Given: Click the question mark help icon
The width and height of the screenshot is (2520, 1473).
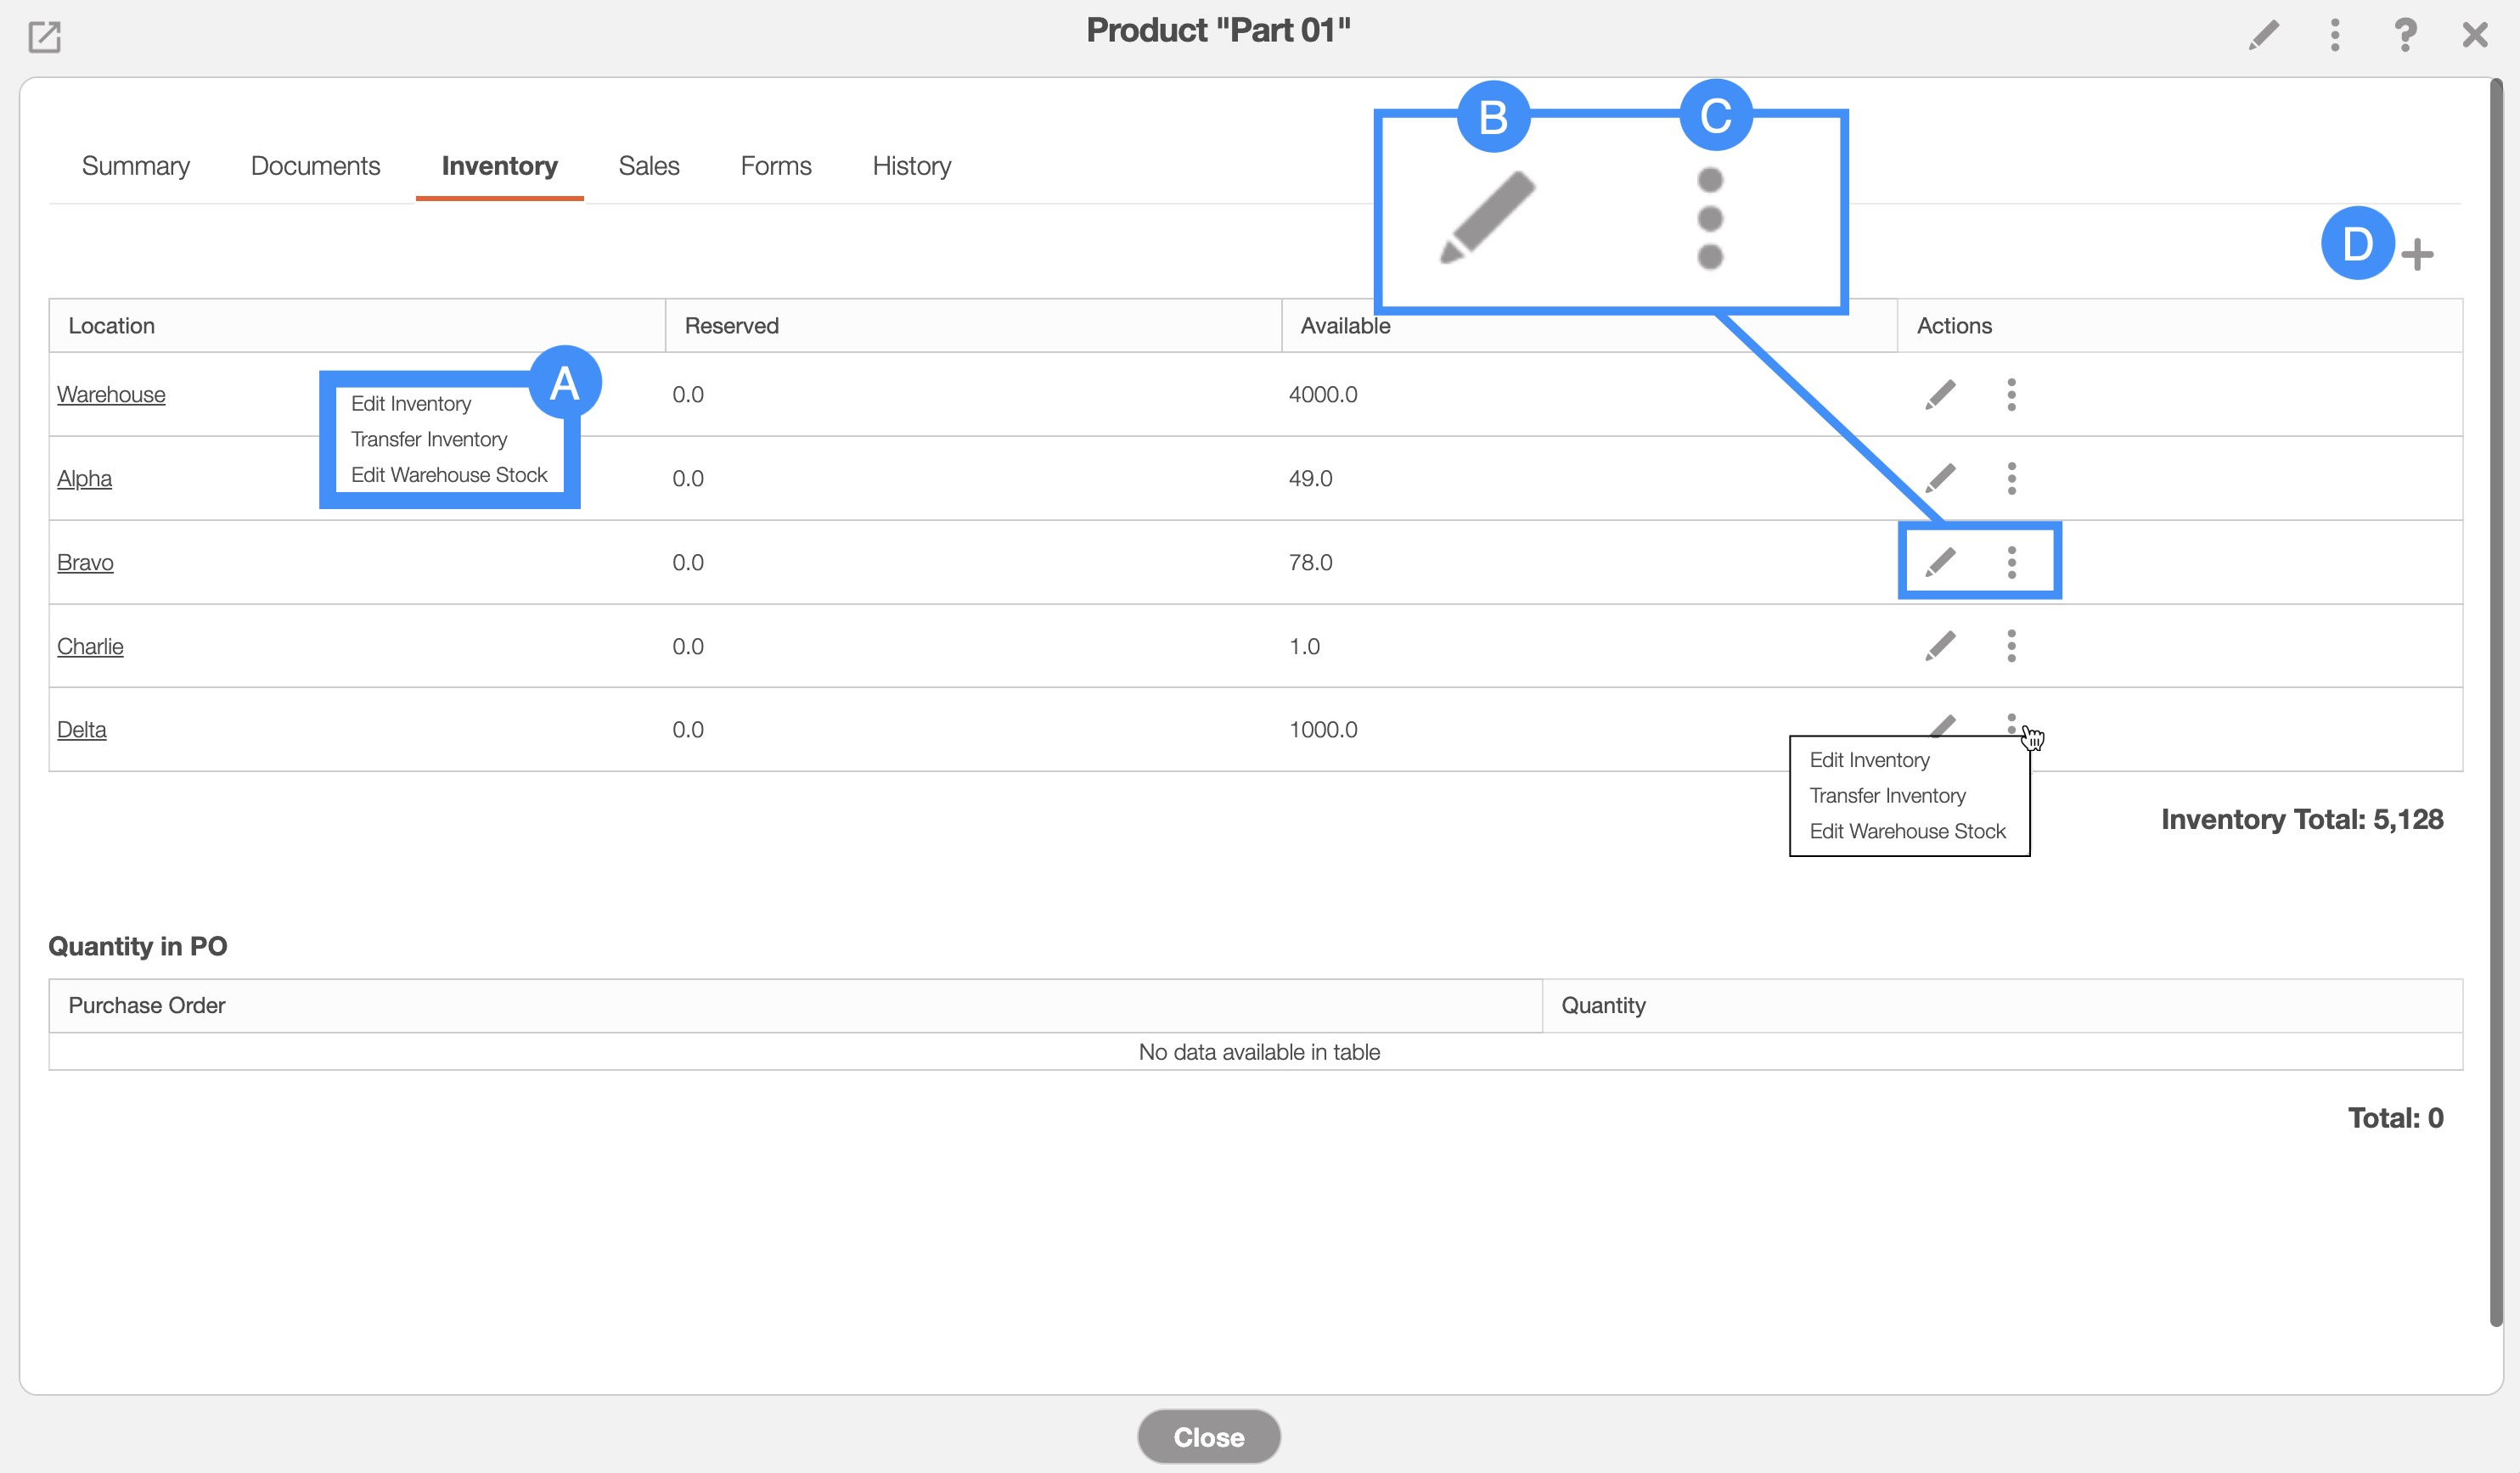Looking at the screenshot, I should 2405,35.
